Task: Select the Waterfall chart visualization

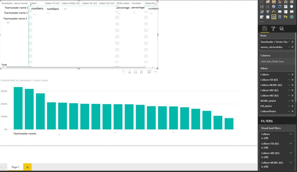Action: coord(262,6)
